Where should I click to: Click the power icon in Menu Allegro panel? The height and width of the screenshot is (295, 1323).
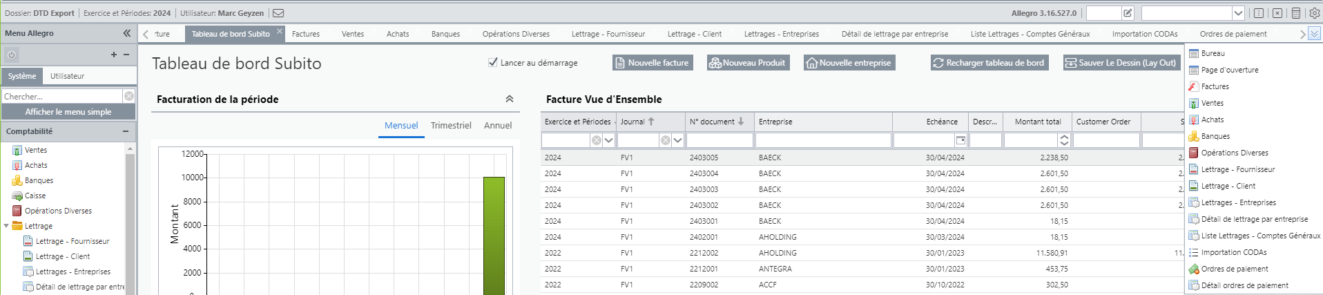12,55
